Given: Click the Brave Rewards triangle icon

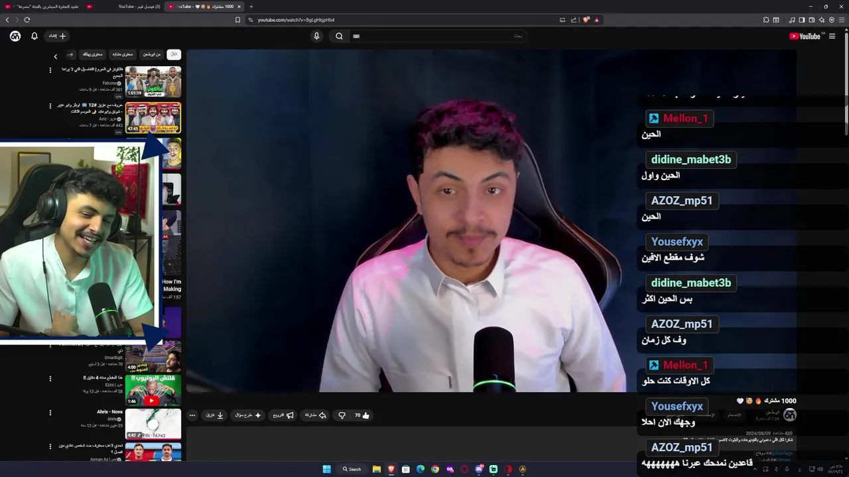Looking at the screenshot, I should tap(597, 20).
